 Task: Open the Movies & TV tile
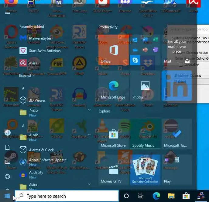click(114, 170)
